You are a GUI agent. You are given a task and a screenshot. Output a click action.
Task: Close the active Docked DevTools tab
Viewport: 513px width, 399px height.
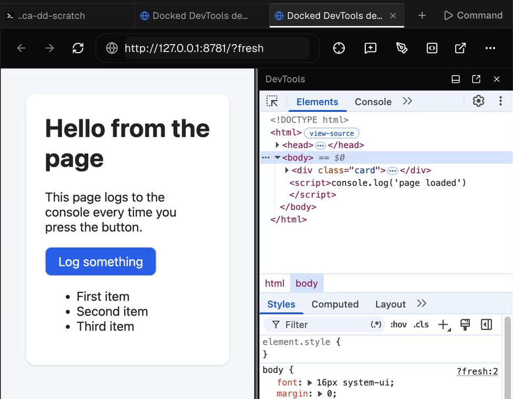tap(393, 16)
